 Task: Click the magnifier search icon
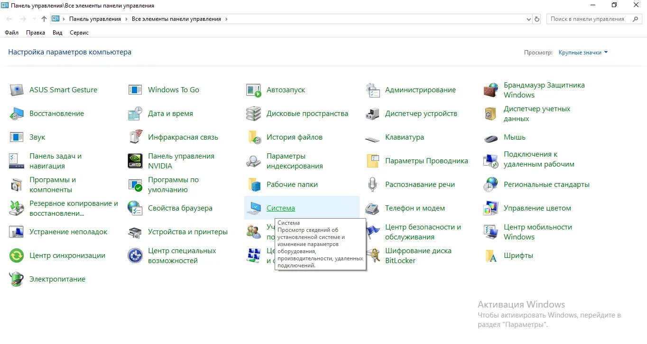(x=635, y=19)
